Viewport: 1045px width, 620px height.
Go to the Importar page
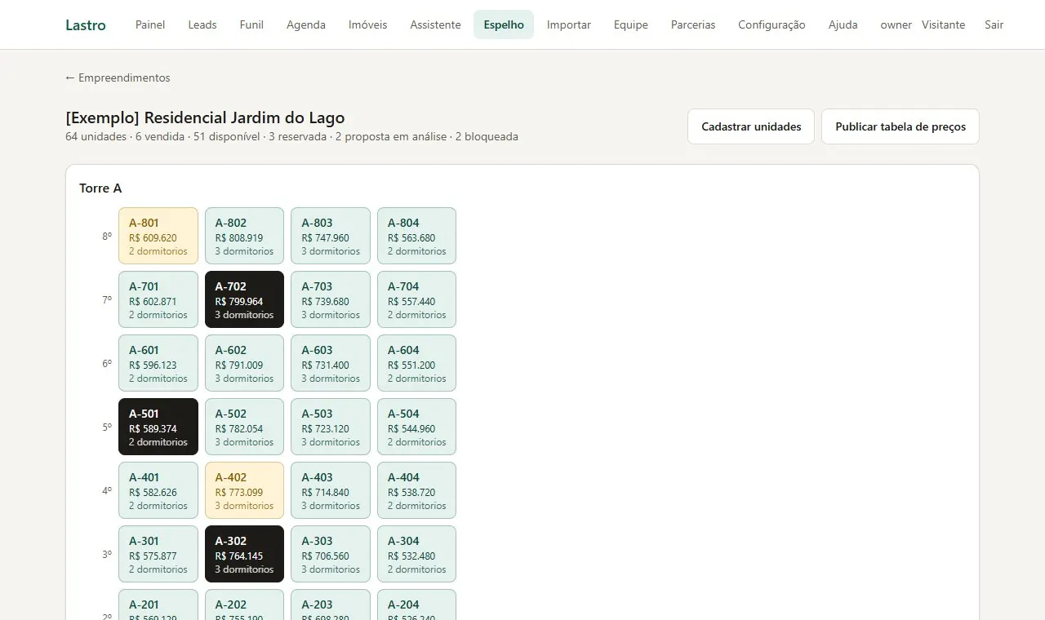pyautogui.click(x=569, y=24)
